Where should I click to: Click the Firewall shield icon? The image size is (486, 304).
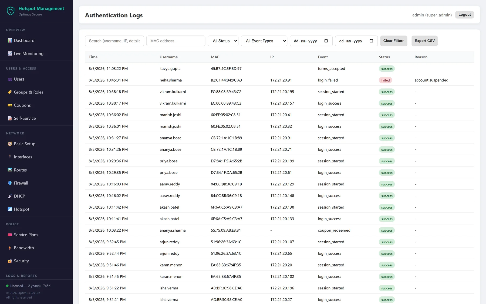pos(10,183)
